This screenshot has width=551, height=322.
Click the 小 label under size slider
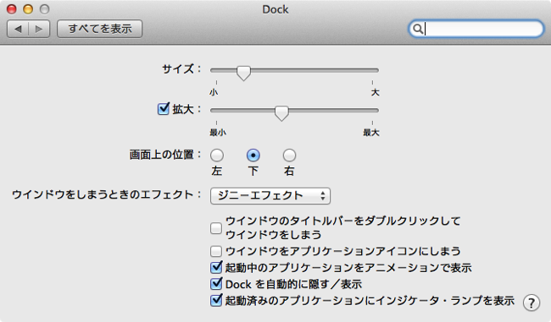(x=214, y=92)
